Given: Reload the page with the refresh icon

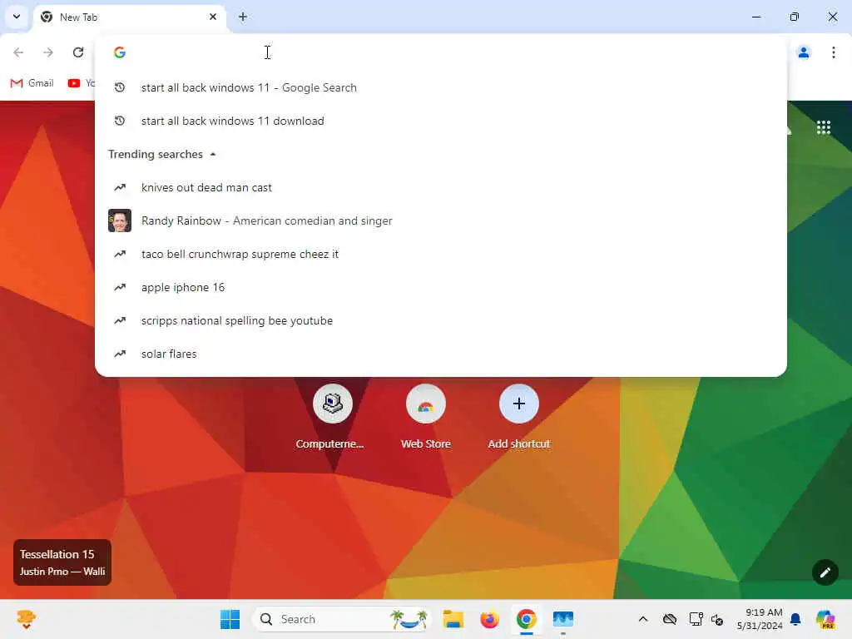Looking at the screenshot, I should (78, 52).
